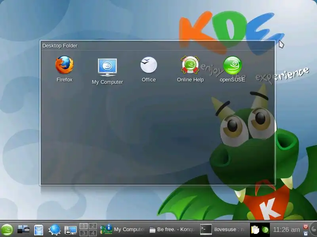Open the file manager cabinet icon in panel
This screenshot has width=317, height=237.
pyautogui.click(x=38, y=230)
